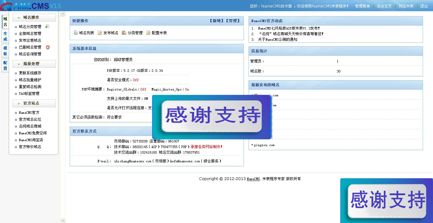Open the pingsou.com domain entry
Viewport: 433px width, 223px height.
(x=264, y=145)
